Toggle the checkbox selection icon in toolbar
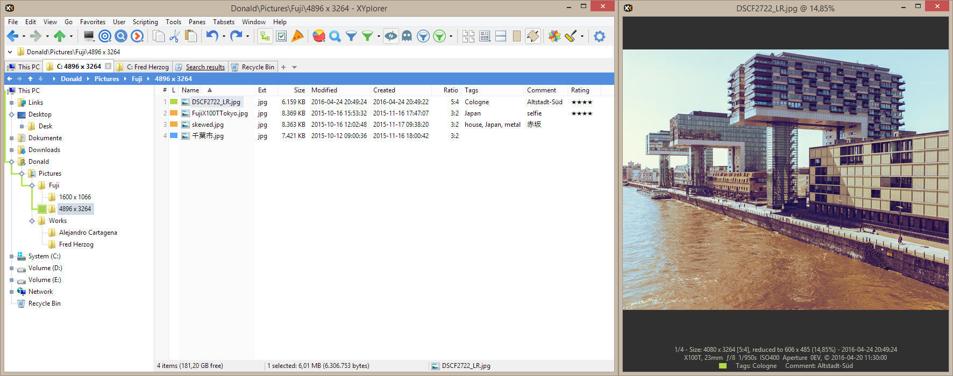Screen dimensions: 953x376 click(x=281, y=36)
